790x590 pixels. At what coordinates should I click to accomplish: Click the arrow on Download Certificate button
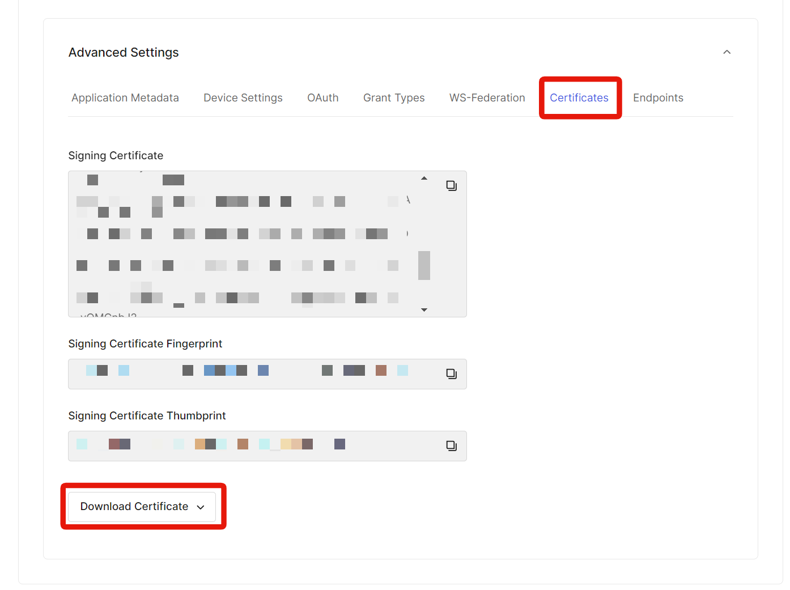tap(201, 507)
